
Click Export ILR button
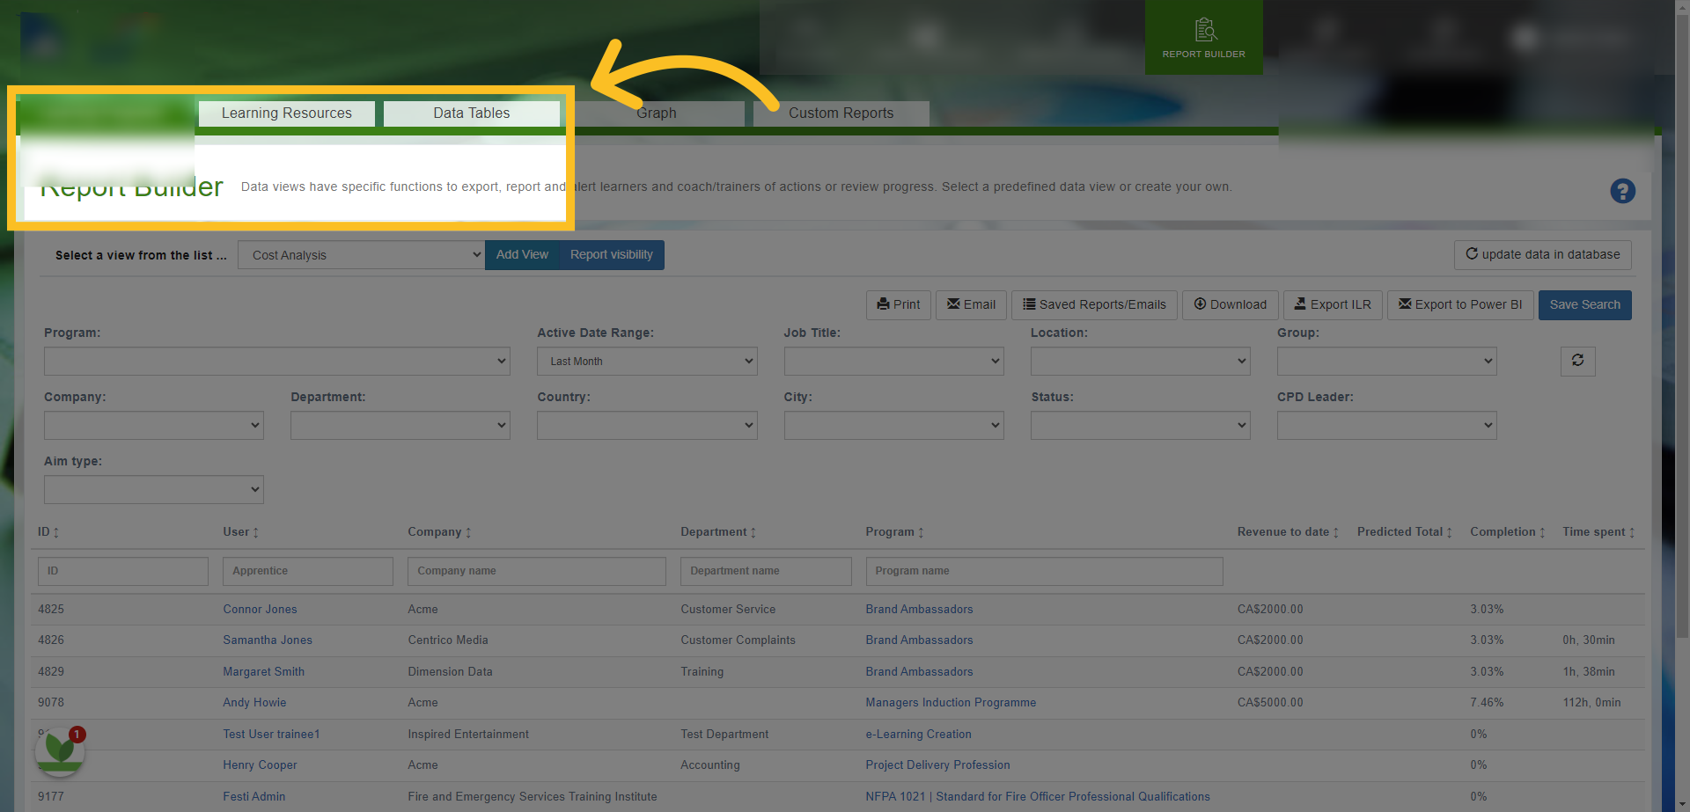click(x=1333, y=304)
